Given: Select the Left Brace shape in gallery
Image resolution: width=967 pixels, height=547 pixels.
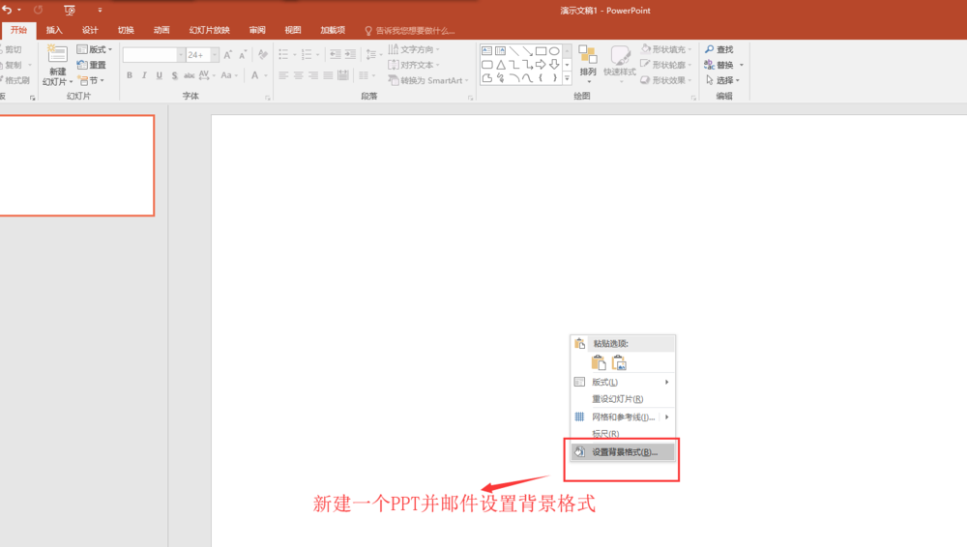Looking at the screenshot, I should pos(541,78).
